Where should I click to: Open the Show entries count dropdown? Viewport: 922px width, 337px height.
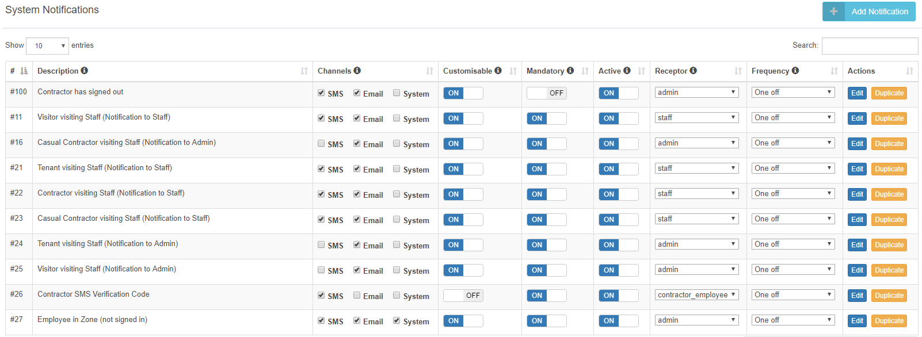tap(47, 46)
